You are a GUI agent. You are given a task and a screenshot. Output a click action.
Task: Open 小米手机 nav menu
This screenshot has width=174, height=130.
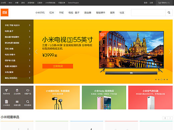(x=40, y=13)
